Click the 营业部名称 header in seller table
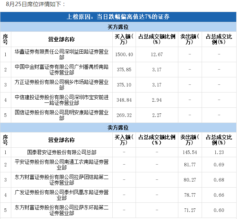Image resolution: width=238 pixels, height=219 pixels. [61, 140]
